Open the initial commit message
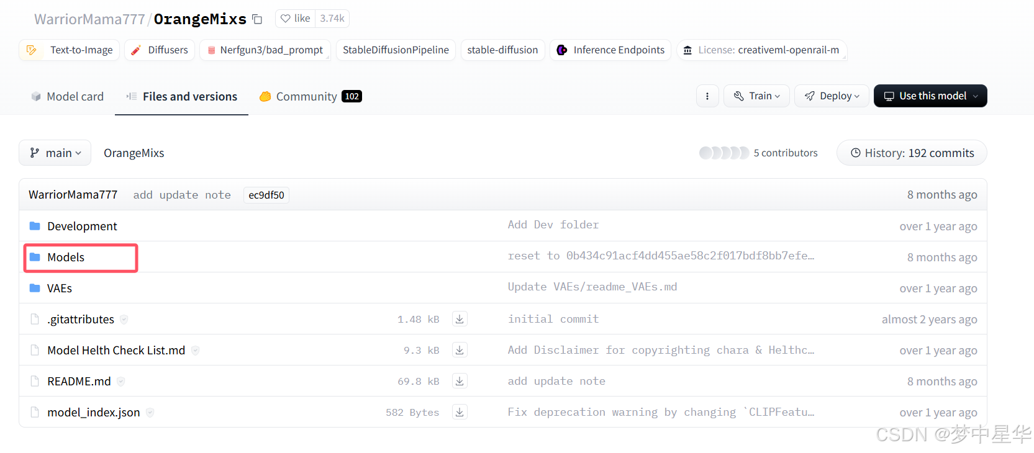The width and height of the screenshot is (1034, 453). pos(553,319)
